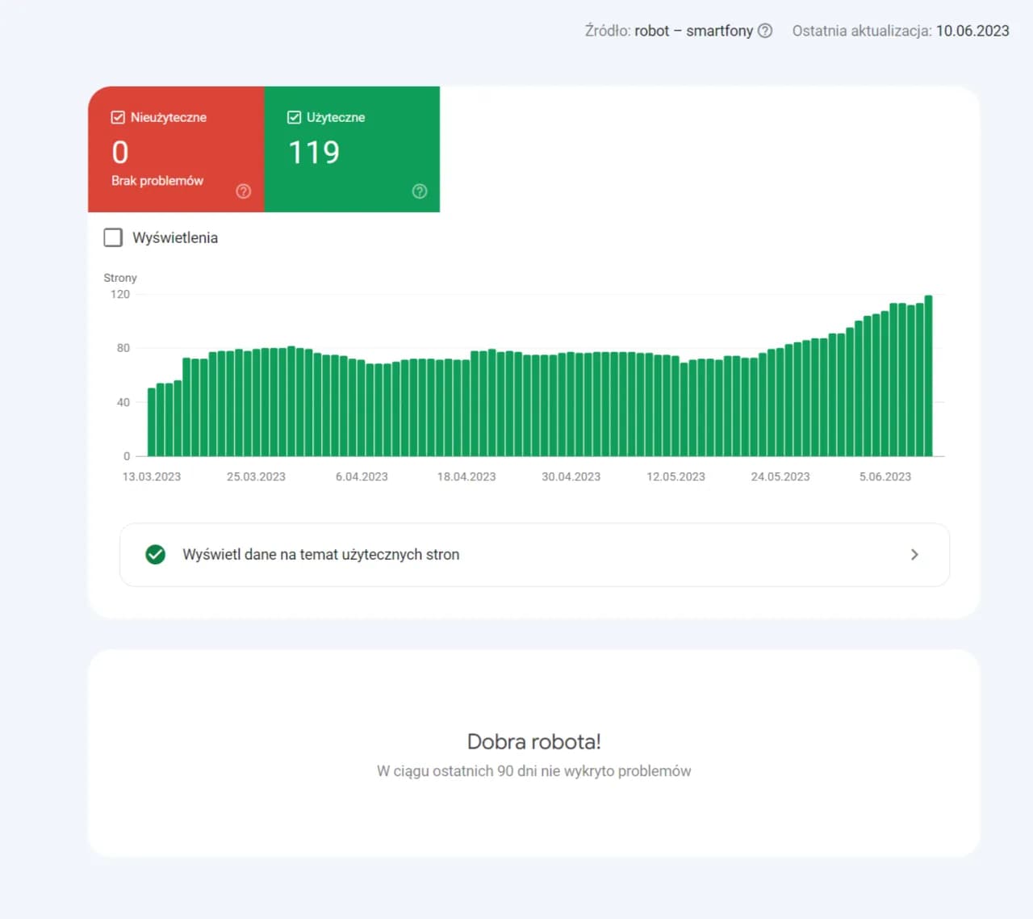
Task: Uncheck the Użyteczne checkbox
Action: coord(294,118)
